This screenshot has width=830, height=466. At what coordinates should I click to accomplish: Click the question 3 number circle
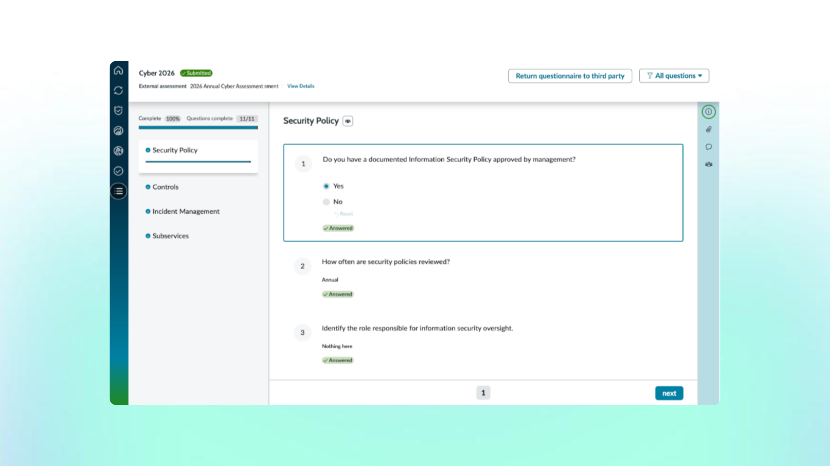pyautogui.click(x=302, y=332)
